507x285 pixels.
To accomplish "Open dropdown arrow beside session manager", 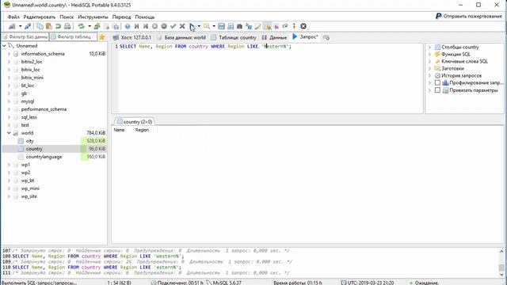I will pyautogui.click(x=20, y=26).
